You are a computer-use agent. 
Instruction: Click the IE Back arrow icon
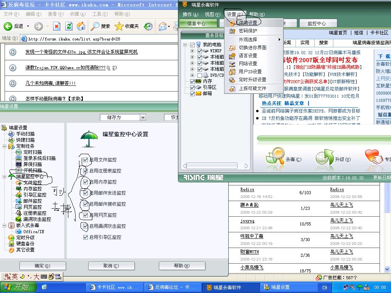click(8, 26)
